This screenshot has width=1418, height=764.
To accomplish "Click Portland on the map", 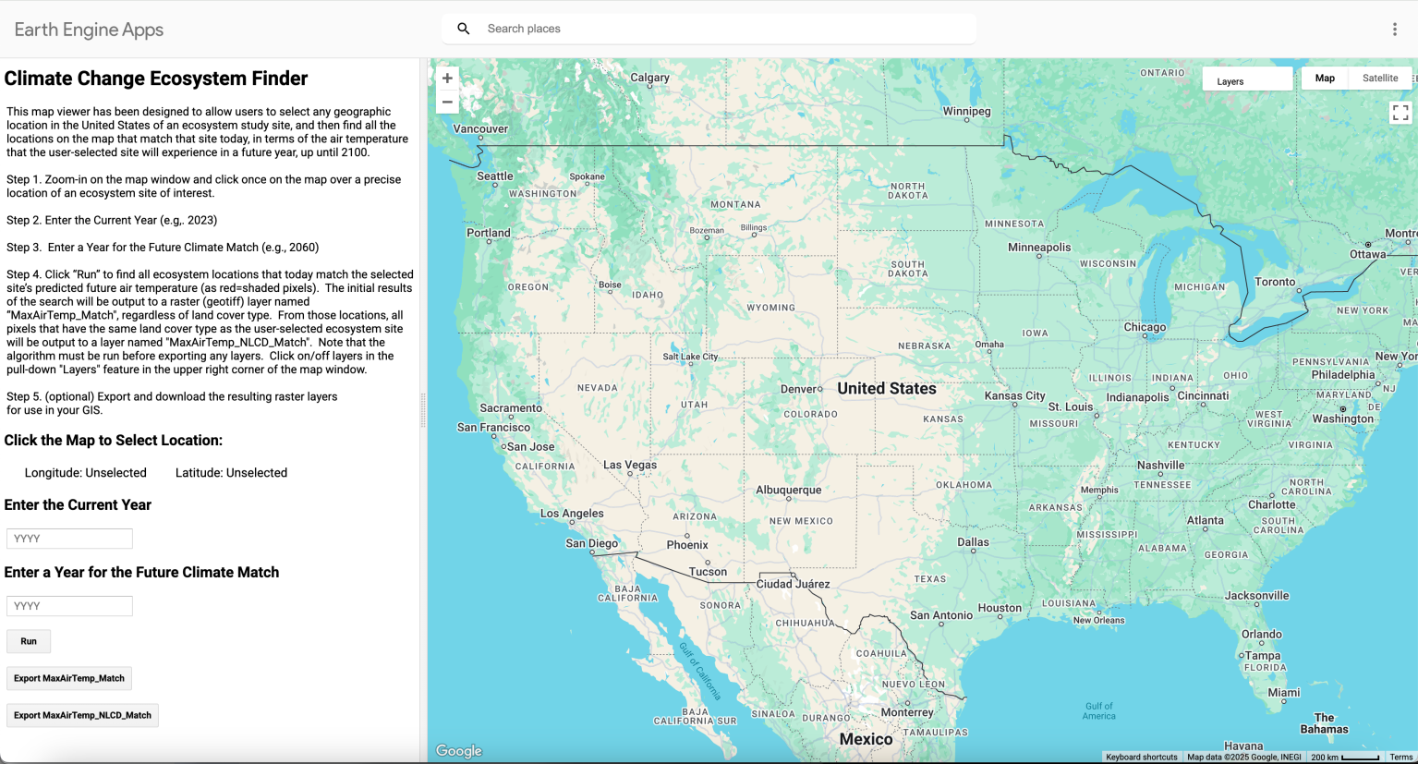I will click(488, 233).
